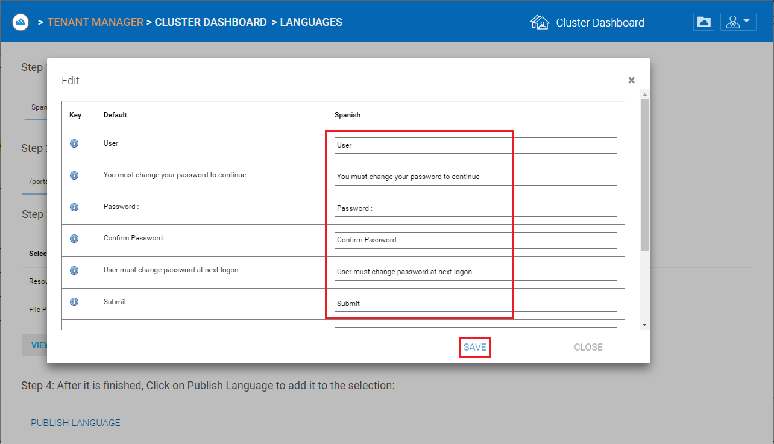The width and height of the screenshot is (774, 444).
Task: Click info icon for 'User must change password' row
Action: [74, 270]
